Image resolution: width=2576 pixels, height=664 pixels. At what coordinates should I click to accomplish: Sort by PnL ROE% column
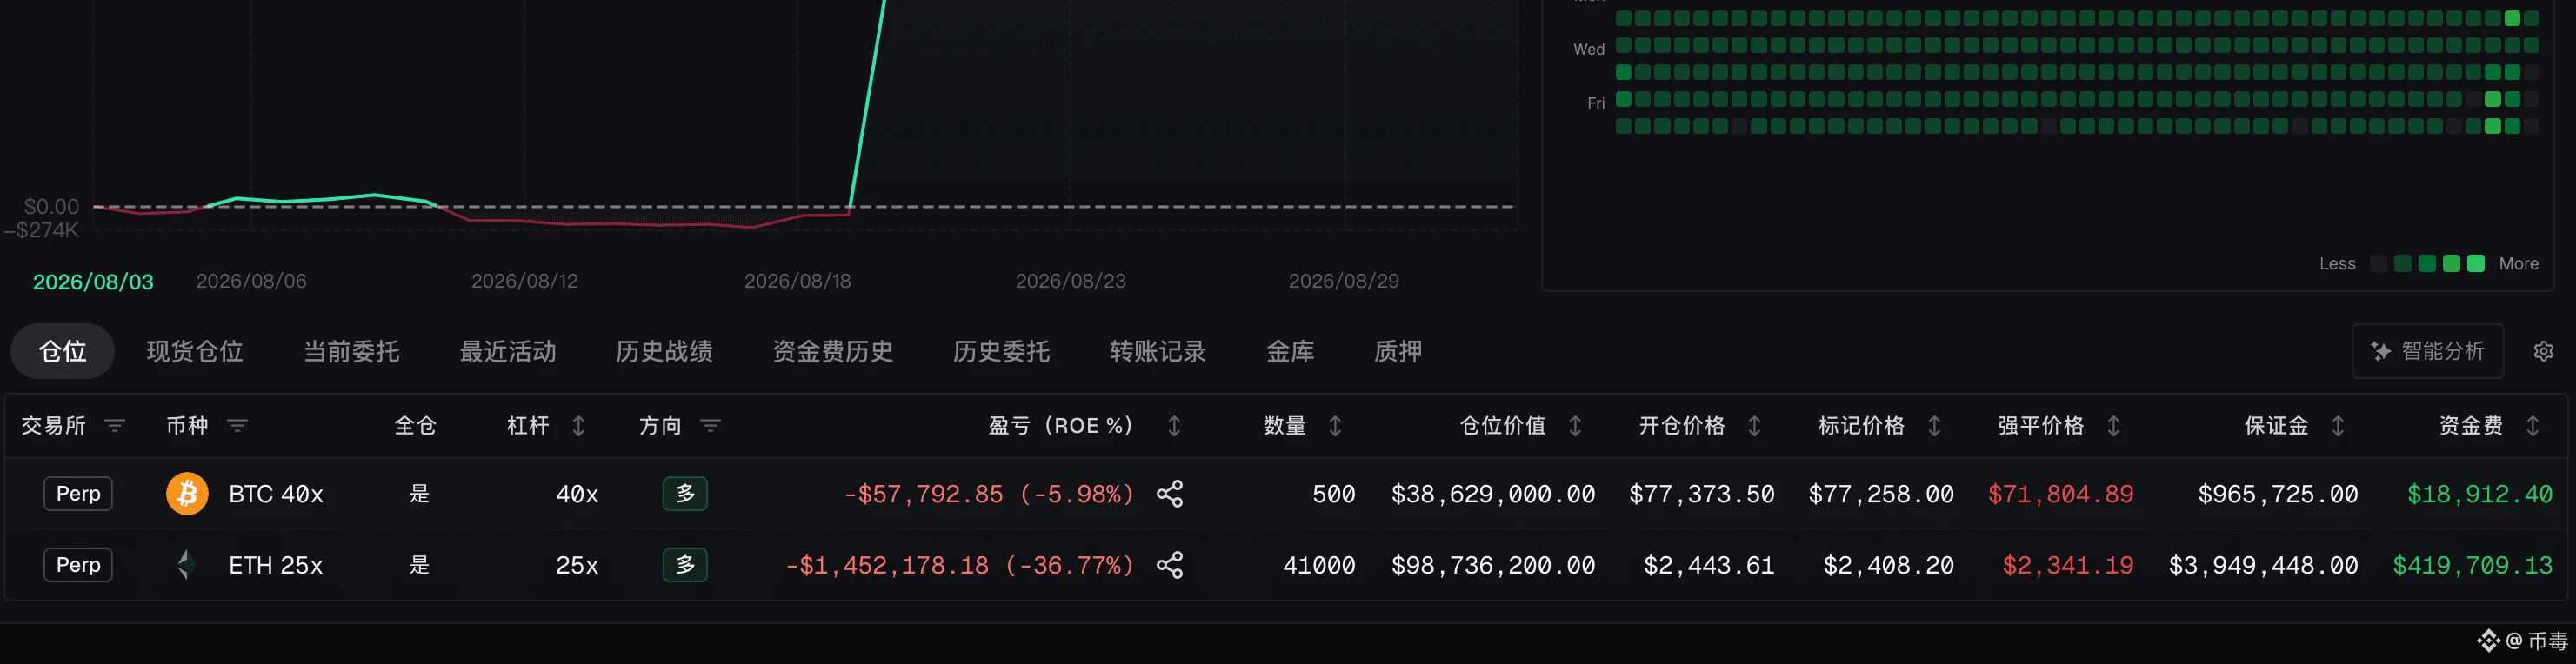click(x=1174, y=426)
